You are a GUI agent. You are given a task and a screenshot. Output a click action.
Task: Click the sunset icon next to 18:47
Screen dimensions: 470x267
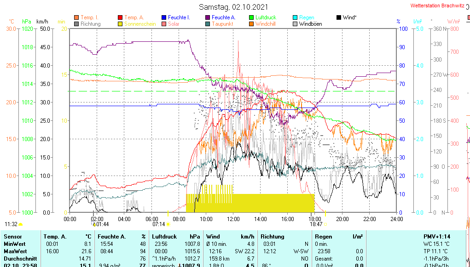325,224
